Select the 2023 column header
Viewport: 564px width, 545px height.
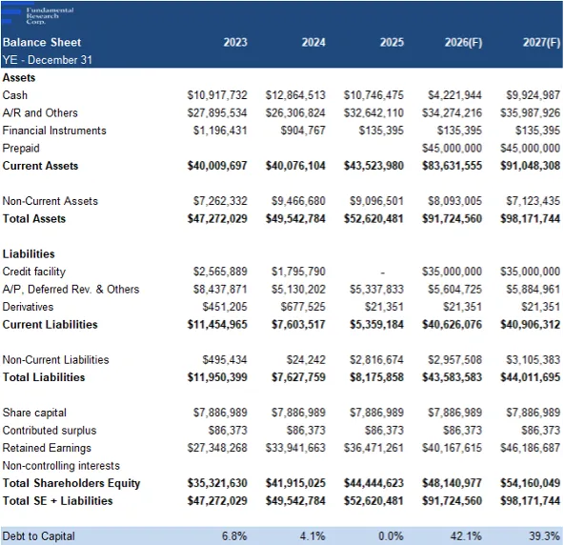pos(235,43)
